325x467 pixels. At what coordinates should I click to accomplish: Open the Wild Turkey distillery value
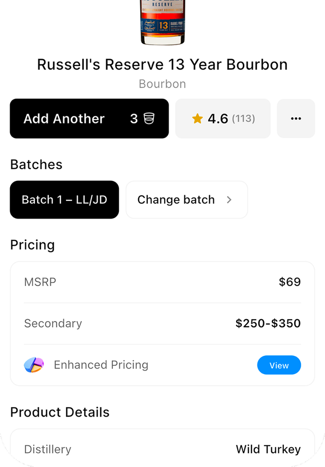[268, 449]
